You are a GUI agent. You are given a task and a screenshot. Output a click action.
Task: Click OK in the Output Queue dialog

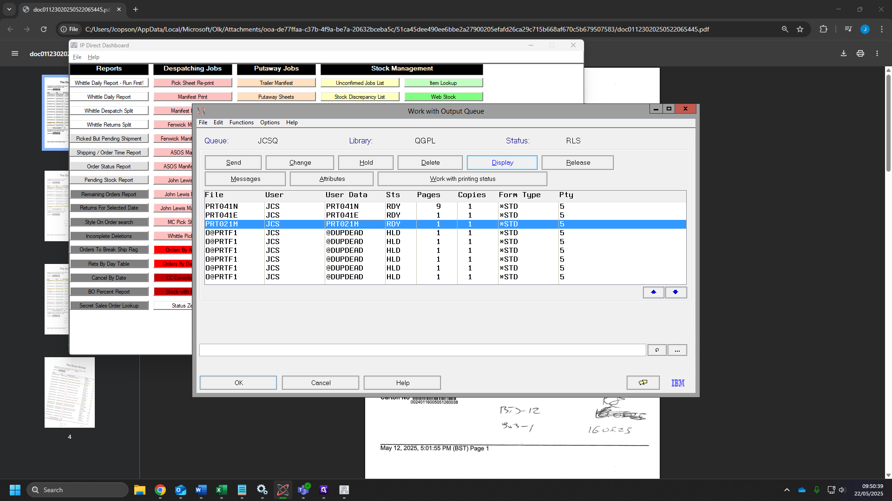coord(238,383)
